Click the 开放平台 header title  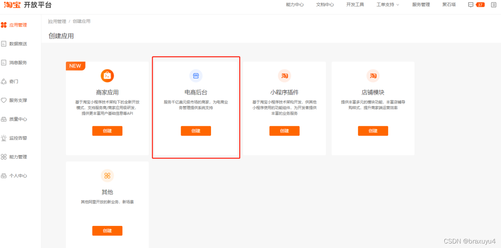38,5
